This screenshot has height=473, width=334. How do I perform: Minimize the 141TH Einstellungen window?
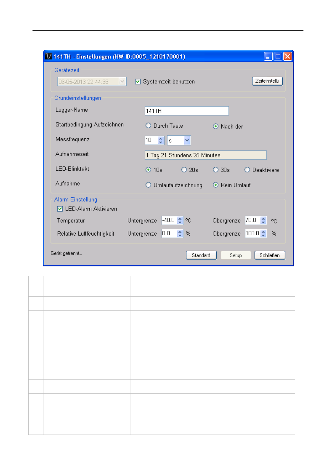[x=268, y=56]
